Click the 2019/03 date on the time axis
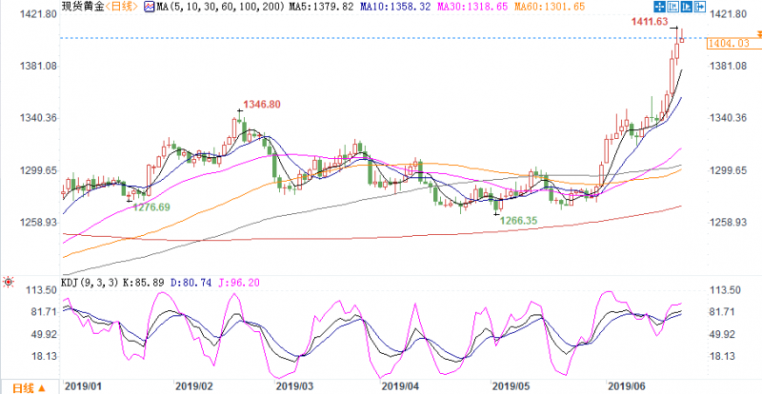 [x=296, y=387]
